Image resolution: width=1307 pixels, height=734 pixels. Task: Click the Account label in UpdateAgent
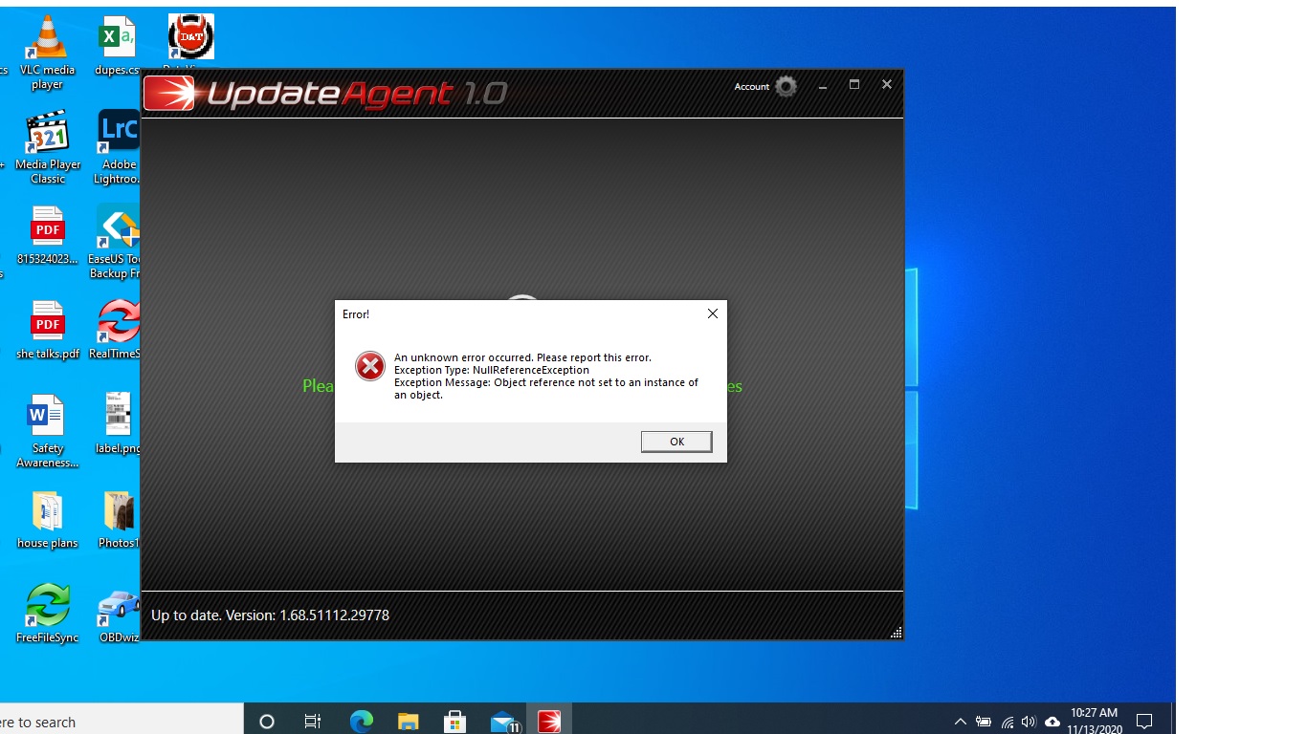(x=751, y=87)
